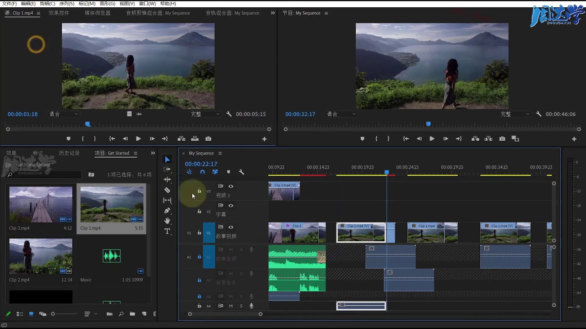The height and width of the screenshot is (329, 586).
Task: Click Extract button in Program monitor
Action: pos(488,139)
